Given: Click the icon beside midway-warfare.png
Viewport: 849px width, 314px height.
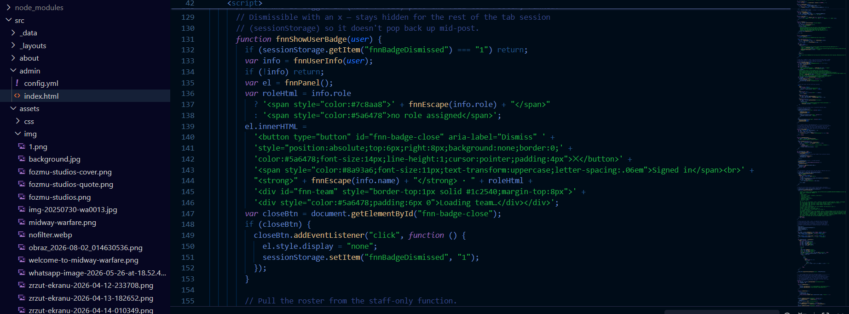Looking at the screenshot, I should tap(22, 222).
